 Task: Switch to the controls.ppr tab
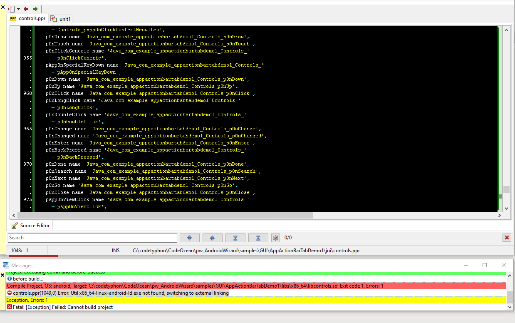(27, 18)
